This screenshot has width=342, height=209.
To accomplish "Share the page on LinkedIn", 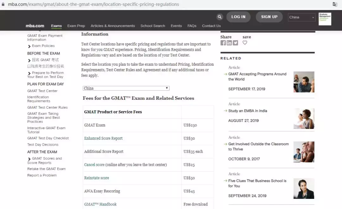I will (x=229, y=43).
